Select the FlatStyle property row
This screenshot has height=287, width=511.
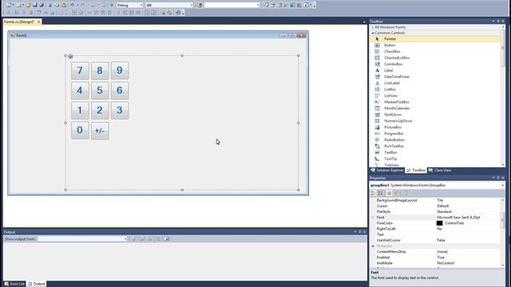436,211
